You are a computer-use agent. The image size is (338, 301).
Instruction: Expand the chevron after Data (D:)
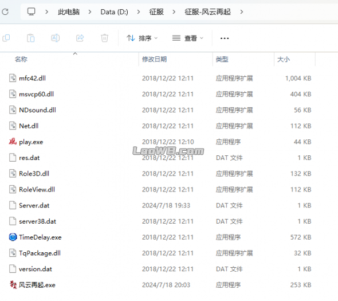(139, 12)
